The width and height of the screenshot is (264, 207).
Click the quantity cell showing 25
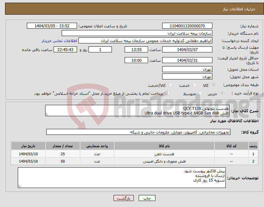pyautogui.click(x=63, y=154)
